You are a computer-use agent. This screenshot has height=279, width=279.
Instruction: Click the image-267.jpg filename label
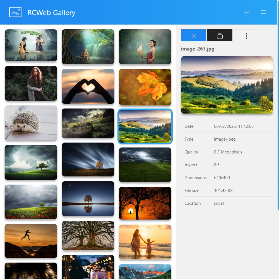[198, 49]
